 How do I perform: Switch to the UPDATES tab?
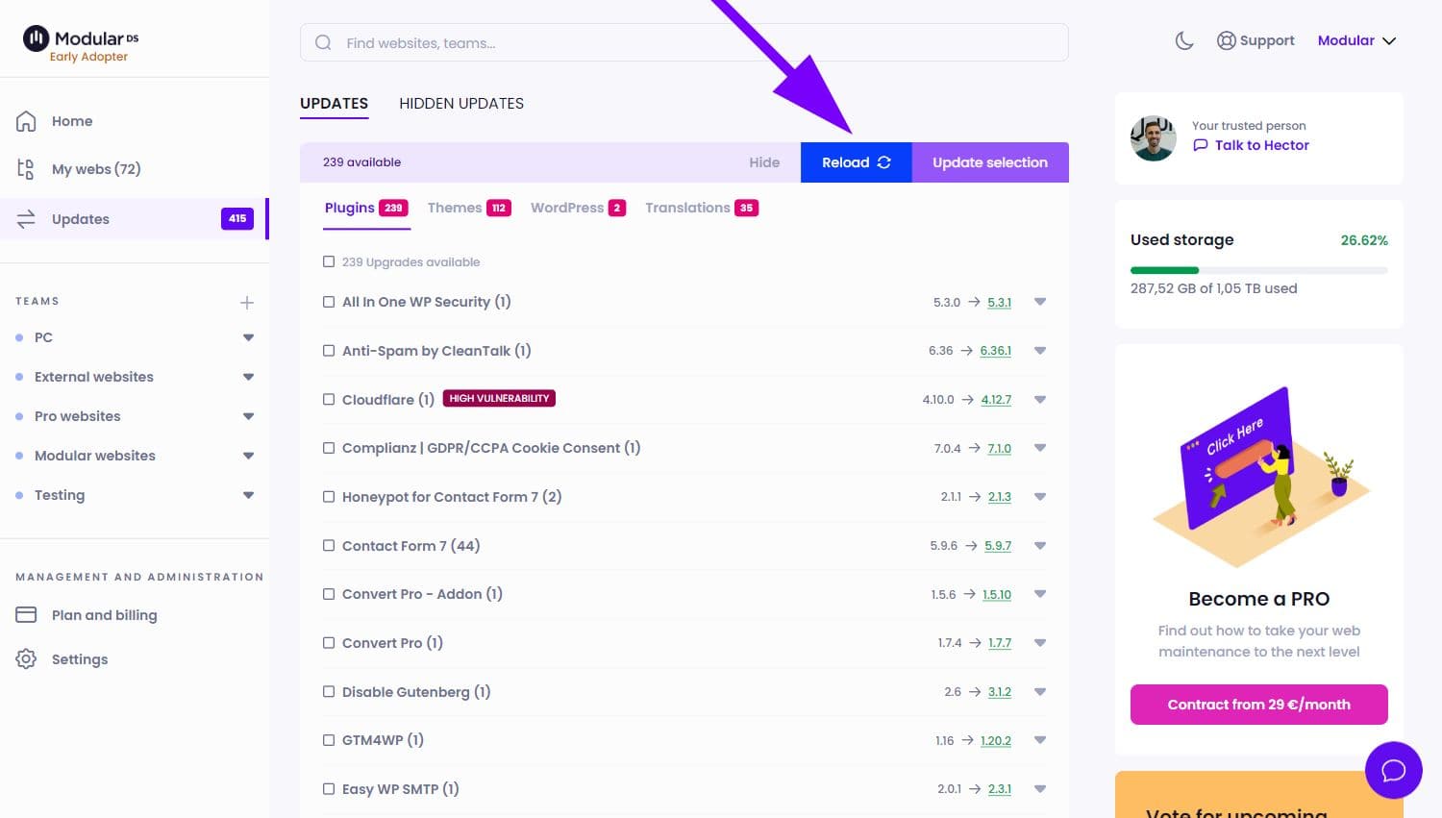(x=334, y=104)
